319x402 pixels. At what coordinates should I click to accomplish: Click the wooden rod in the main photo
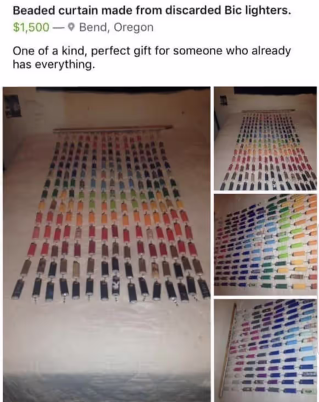(113, 129)
